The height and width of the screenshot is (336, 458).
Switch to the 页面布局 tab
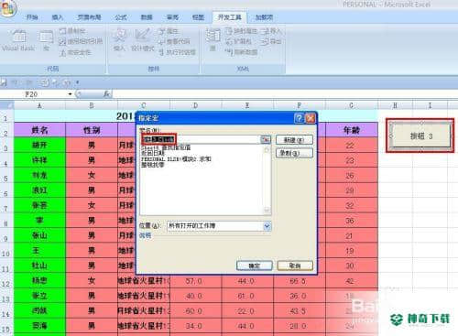[89, 17]
